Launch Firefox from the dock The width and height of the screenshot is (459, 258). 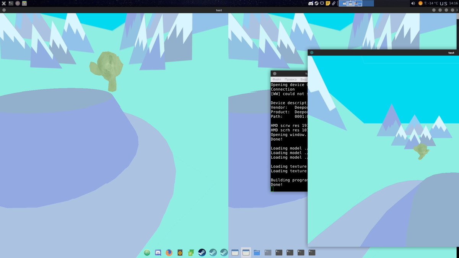point(169,252)
